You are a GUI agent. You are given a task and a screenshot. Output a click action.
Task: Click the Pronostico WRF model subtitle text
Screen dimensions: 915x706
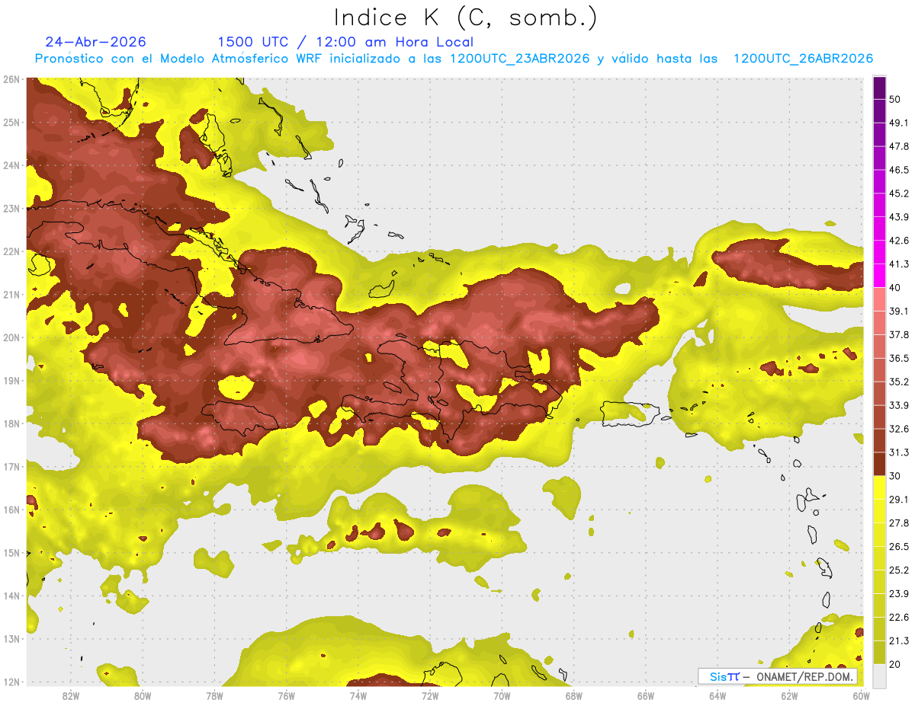coord(454,59)
